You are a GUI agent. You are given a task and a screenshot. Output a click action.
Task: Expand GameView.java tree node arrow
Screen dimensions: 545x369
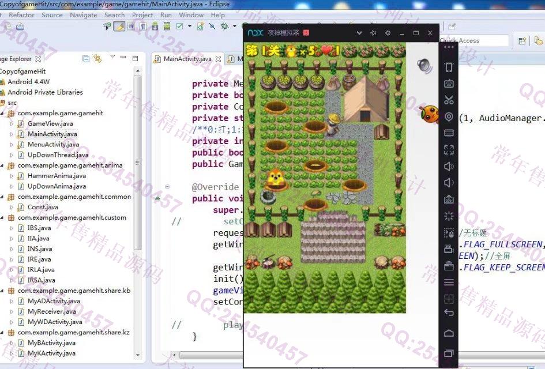12,124
